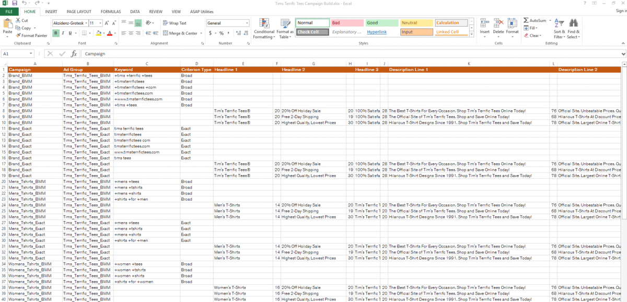Screen dimensions: 627x302
Task: Click the Save icon in quick access toolbar
Action: point(15,3)
